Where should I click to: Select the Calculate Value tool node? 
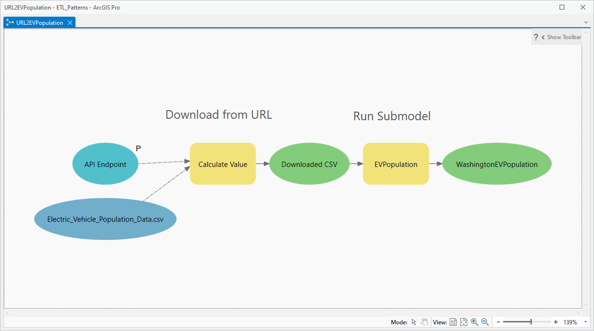click(223, 164)
